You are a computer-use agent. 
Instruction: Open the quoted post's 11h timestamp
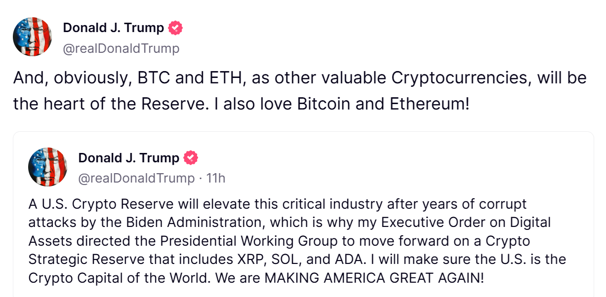215,178
